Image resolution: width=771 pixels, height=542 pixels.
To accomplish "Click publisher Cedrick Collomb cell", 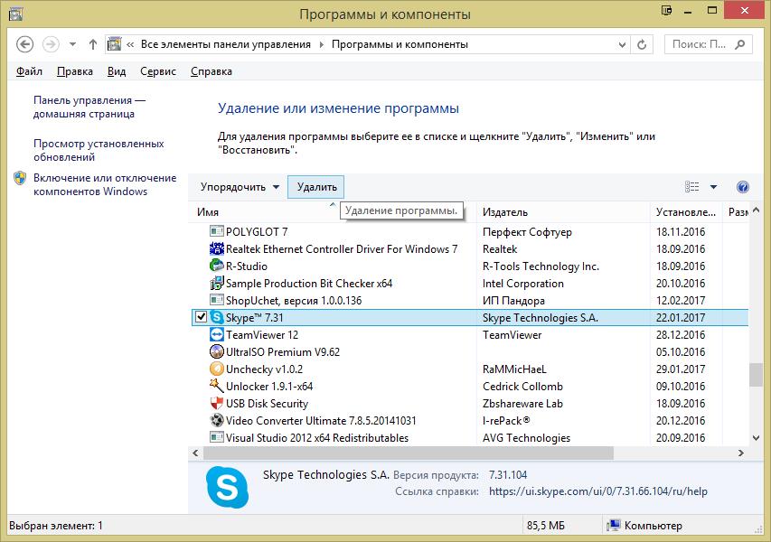I will pos(522,387).
